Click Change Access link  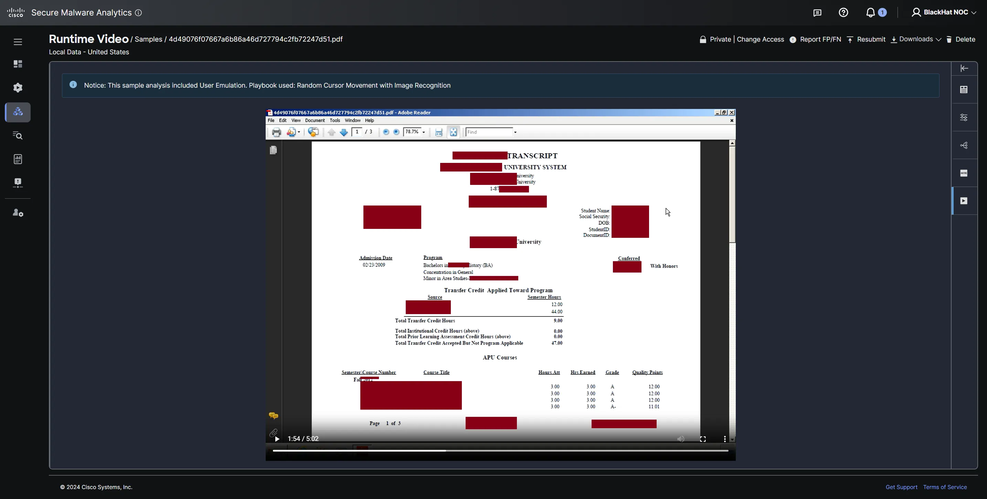tap(760, 40)
